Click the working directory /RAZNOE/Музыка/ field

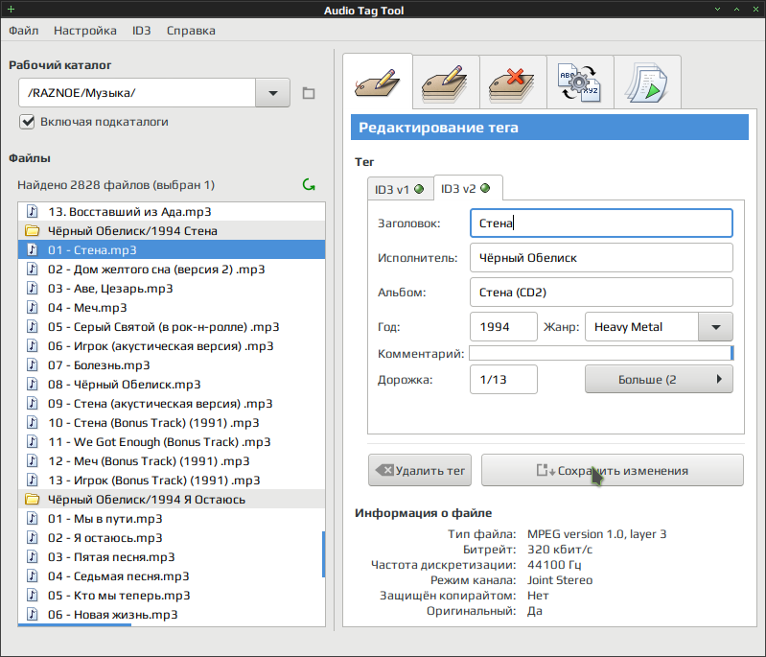(137, 93)
